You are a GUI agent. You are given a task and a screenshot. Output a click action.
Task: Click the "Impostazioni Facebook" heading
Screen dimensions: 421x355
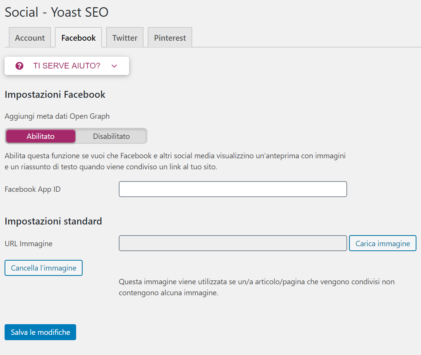[x=55, y=95]
